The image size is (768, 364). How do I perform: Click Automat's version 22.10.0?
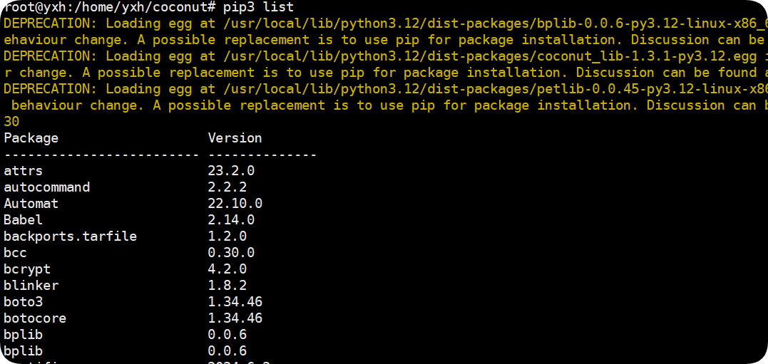click(235, 204)
